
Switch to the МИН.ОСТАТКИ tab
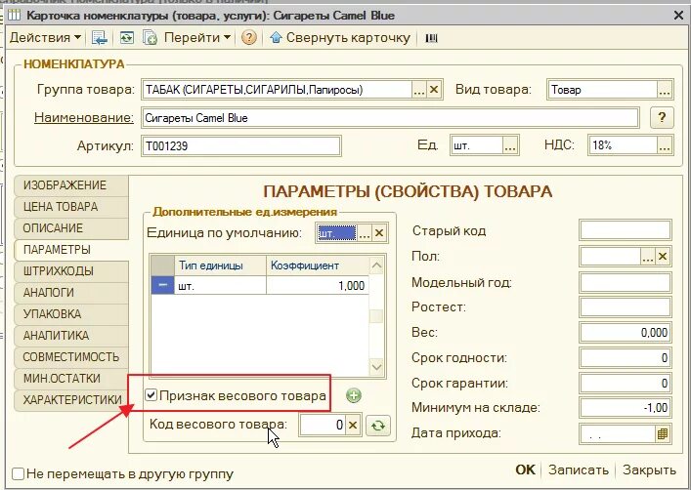point(71,379)
